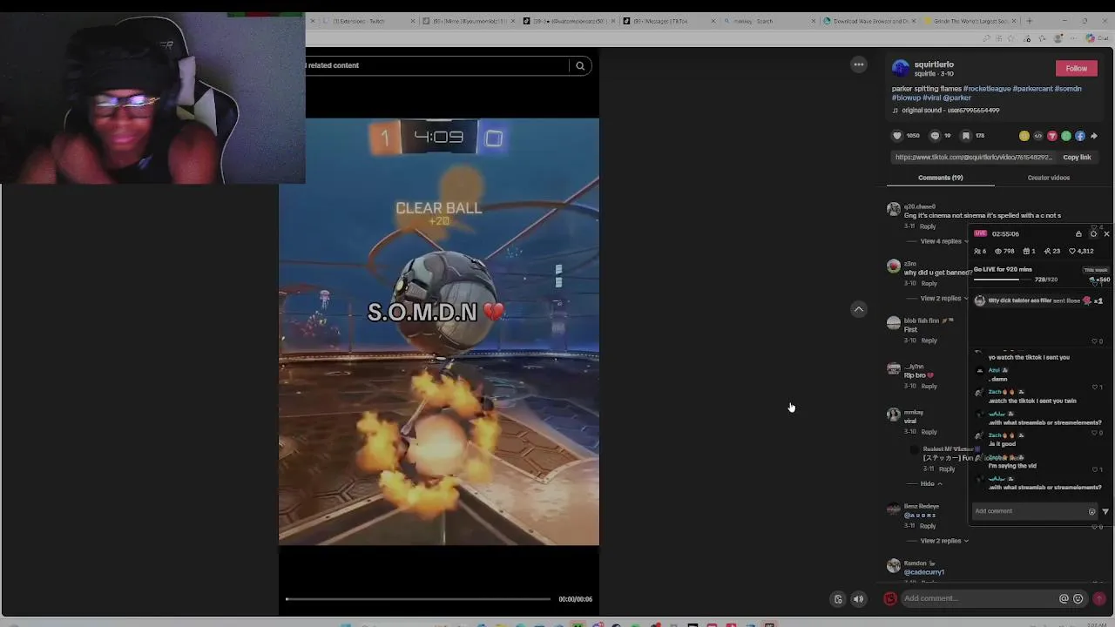Click the search magnifier icon
Screen dimensions: 1115x627
(x=580, y=65)
